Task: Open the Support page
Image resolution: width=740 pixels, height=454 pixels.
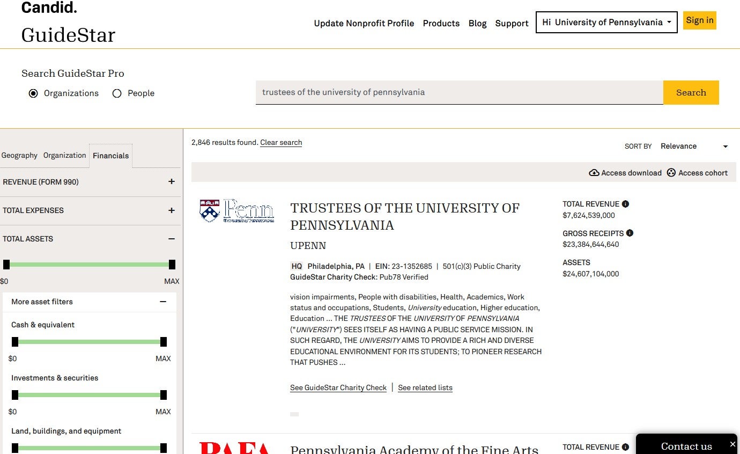Action: click(x=512, y=24)
